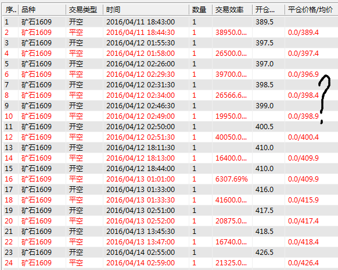Click 平空 in row 22

[76, 242]
